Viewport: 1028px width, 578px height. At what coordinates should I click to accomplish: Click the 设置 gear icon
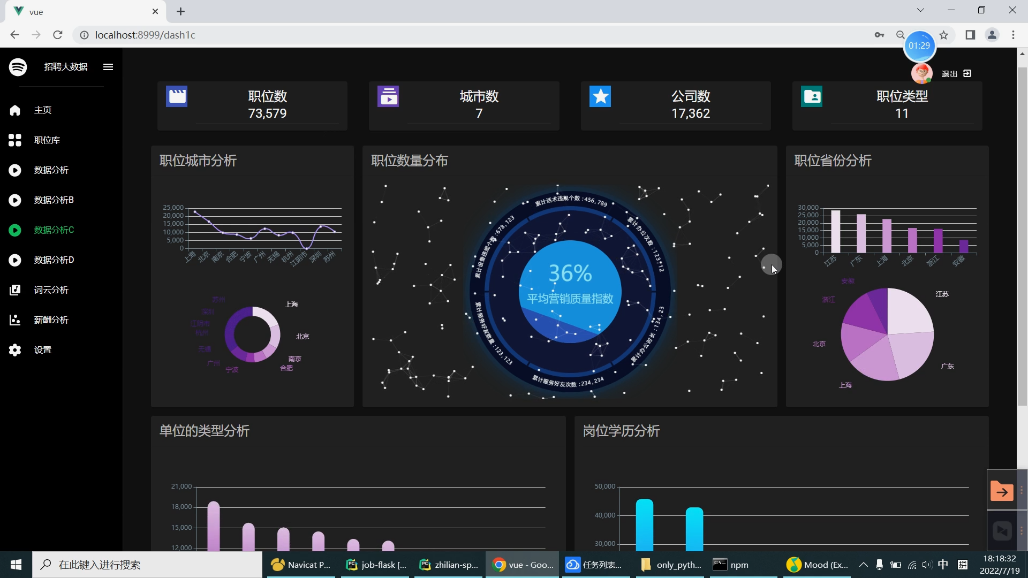pos(15,350)
